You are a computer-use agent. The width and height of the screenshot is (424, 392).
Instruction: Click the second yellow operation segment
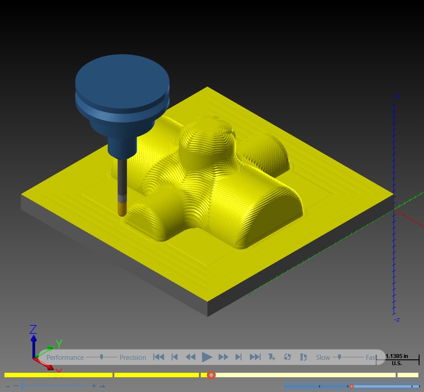pyautogui.click(x=157, y=375)
